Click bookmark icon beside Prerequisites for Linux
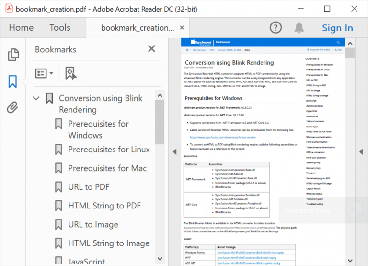Viewport: 368px width, 266px height. coord(58,150)
